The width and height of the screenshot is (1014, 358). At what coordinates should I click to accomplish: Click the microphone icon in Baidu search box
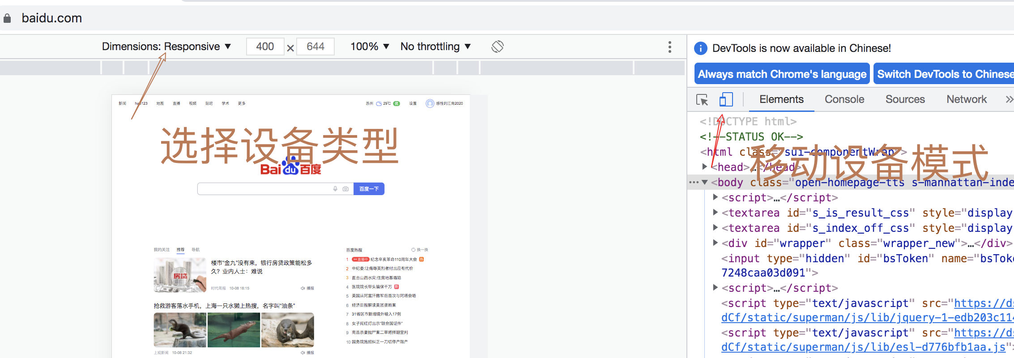335,189
